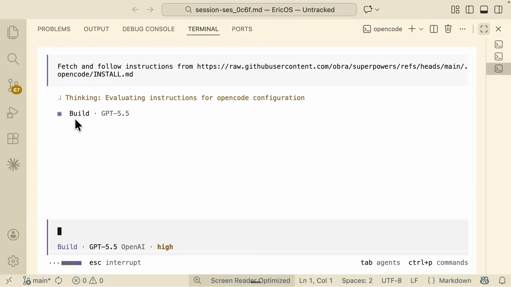
Task: Click the main* branch indicator
Action: (36, 281)
